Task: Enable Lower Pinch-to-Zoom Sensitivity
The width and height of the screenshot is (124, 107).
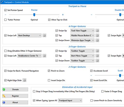Action: [x=91, y=101]
